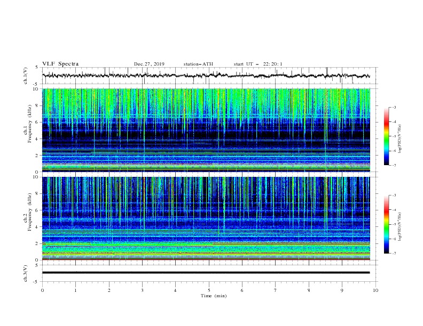Click the "2" tick on the time axis
423x326 pixels.
109,290
